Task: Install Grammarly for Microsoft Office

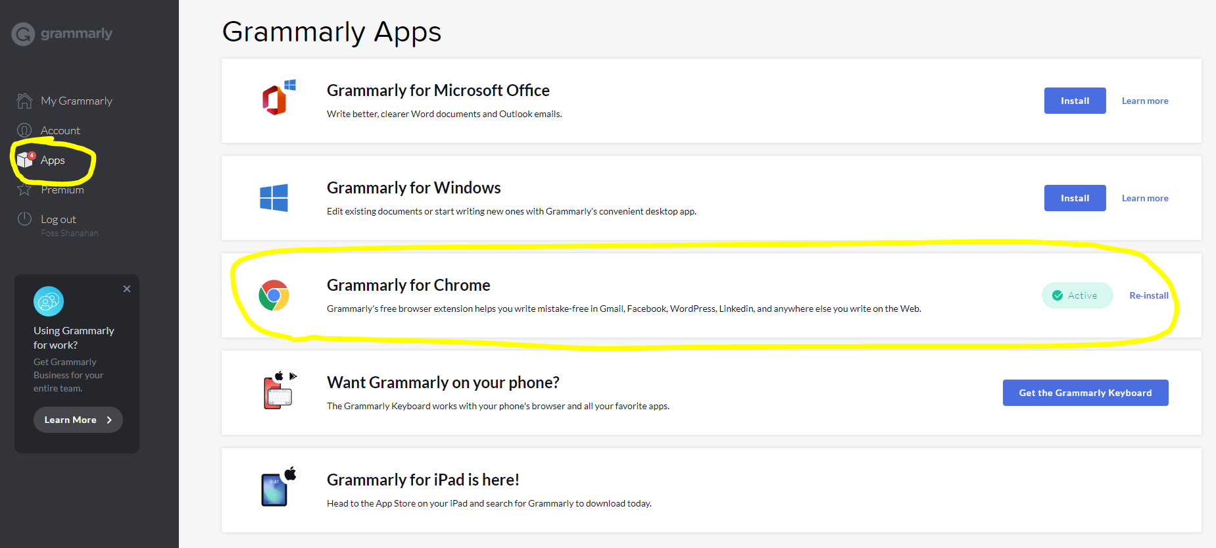Action: tap(1075, 101)
